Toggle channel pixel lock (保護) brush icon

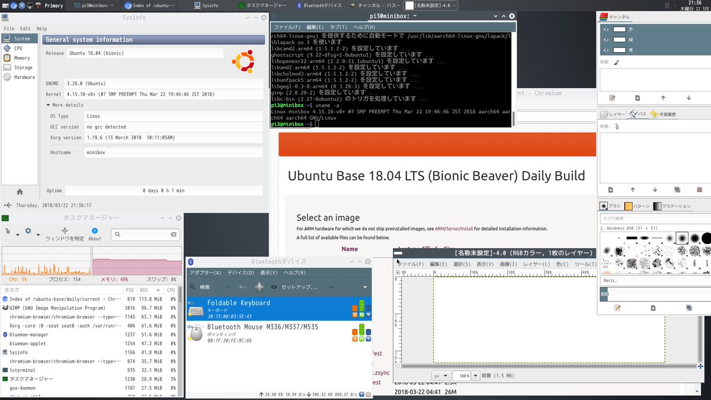pyautogui.click(x=616, y=62)
